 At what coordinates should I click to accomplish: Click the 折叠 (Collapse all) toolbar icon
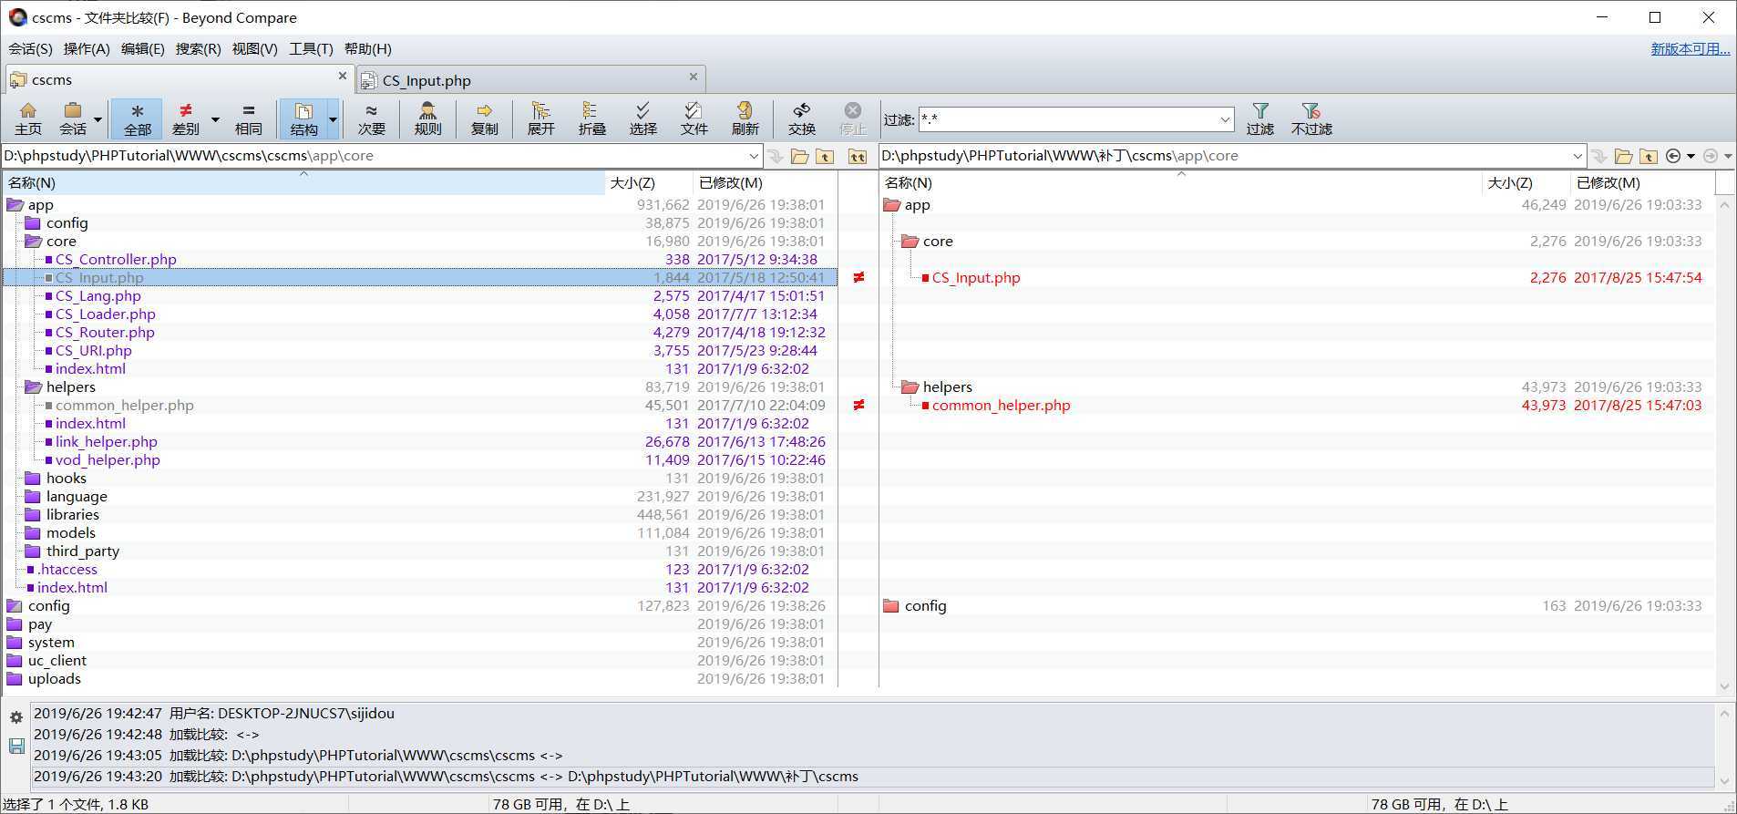[591, 118]
